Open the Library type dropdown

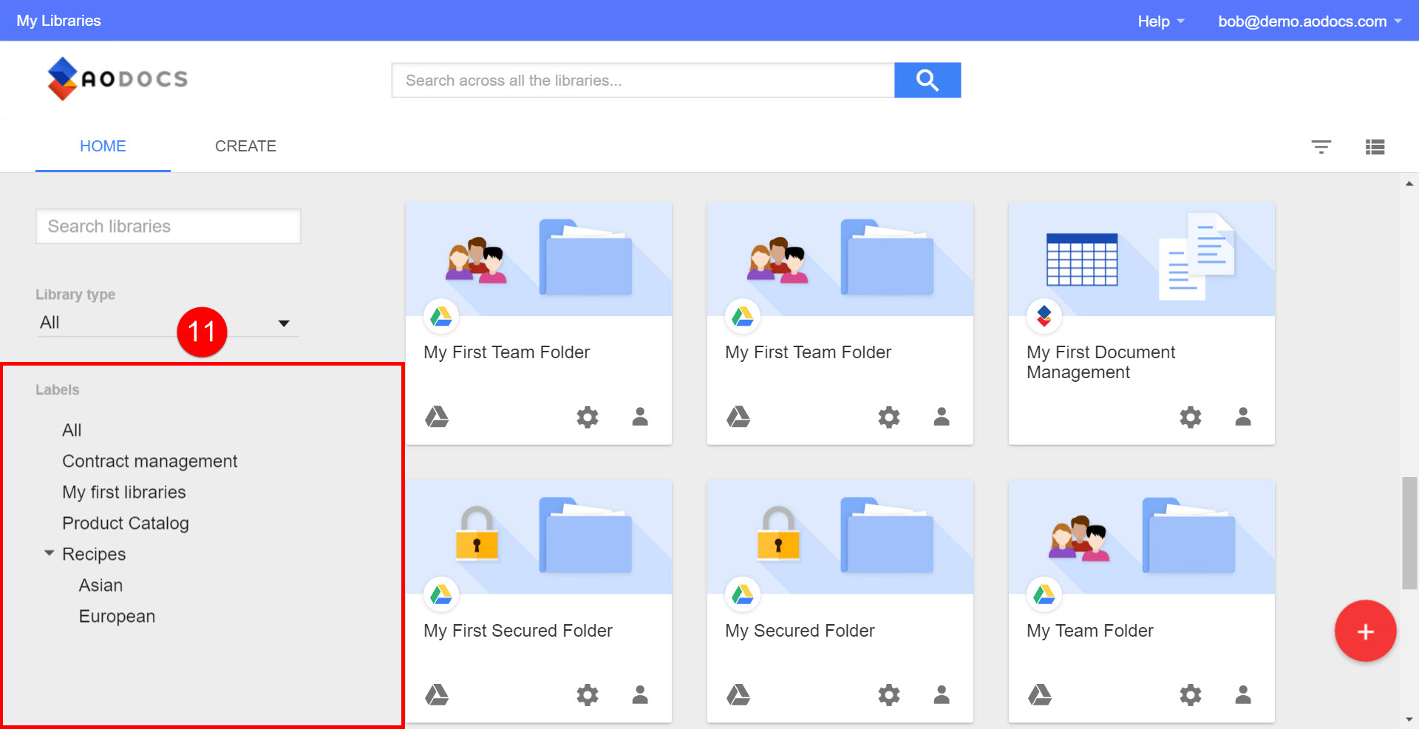[168, 323]
